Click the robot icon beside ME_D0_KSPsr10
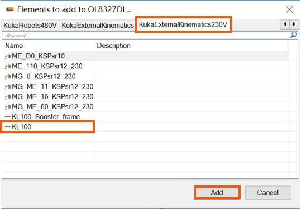 pyautogui.click(x=8, y=56)
